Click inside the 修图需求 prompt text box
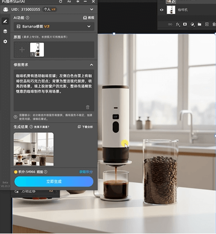Screen dimensions: 216x234 (x=54, y=90)
